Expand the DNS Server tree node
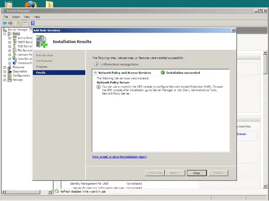The height and width of the screenshot is (201, 269). 10,46
